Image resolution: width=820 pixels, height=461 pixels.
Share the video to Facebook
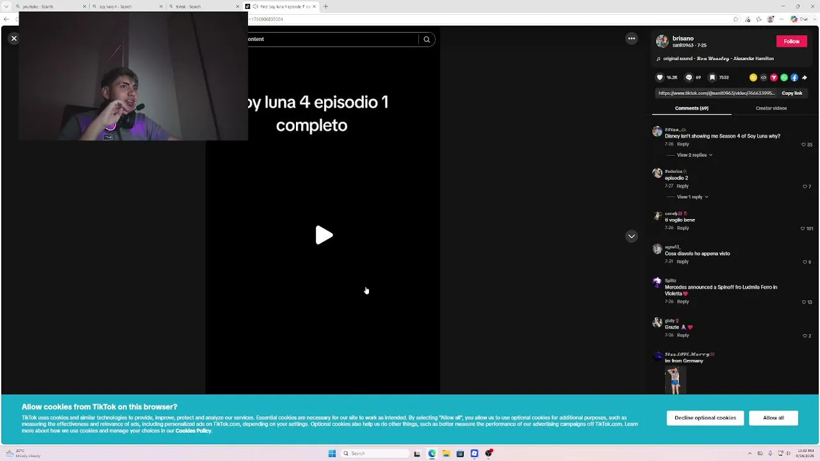pyautogui.click(x=794, y=77)
